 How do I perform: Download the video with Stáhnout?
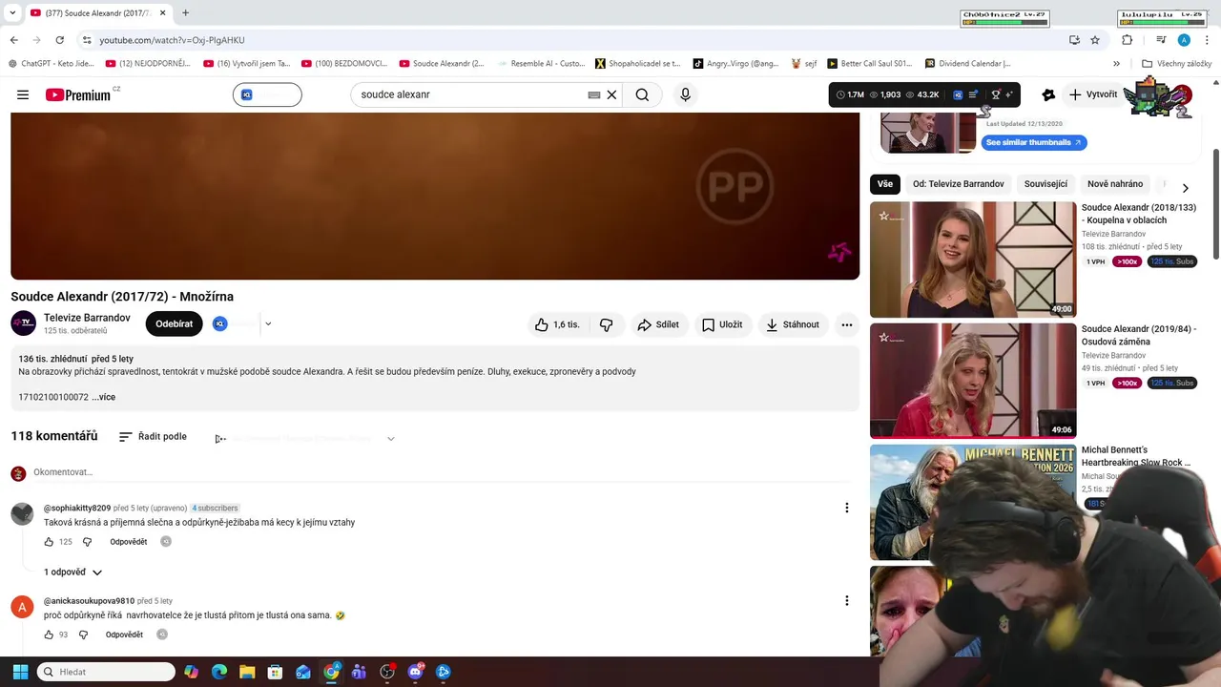[793, 324]
